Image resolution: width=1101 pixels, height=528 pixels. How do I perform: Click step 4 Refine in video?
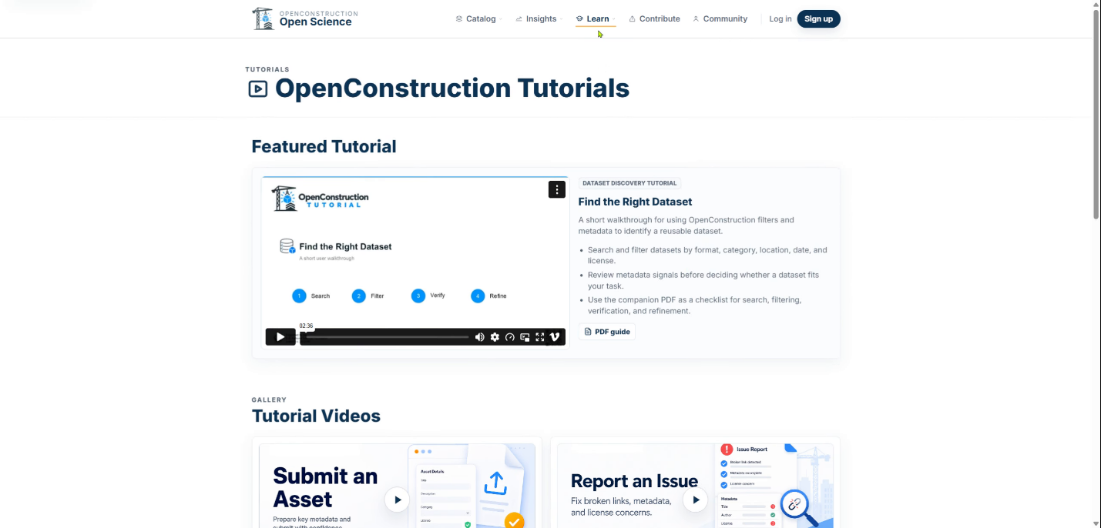pos(488,296)
